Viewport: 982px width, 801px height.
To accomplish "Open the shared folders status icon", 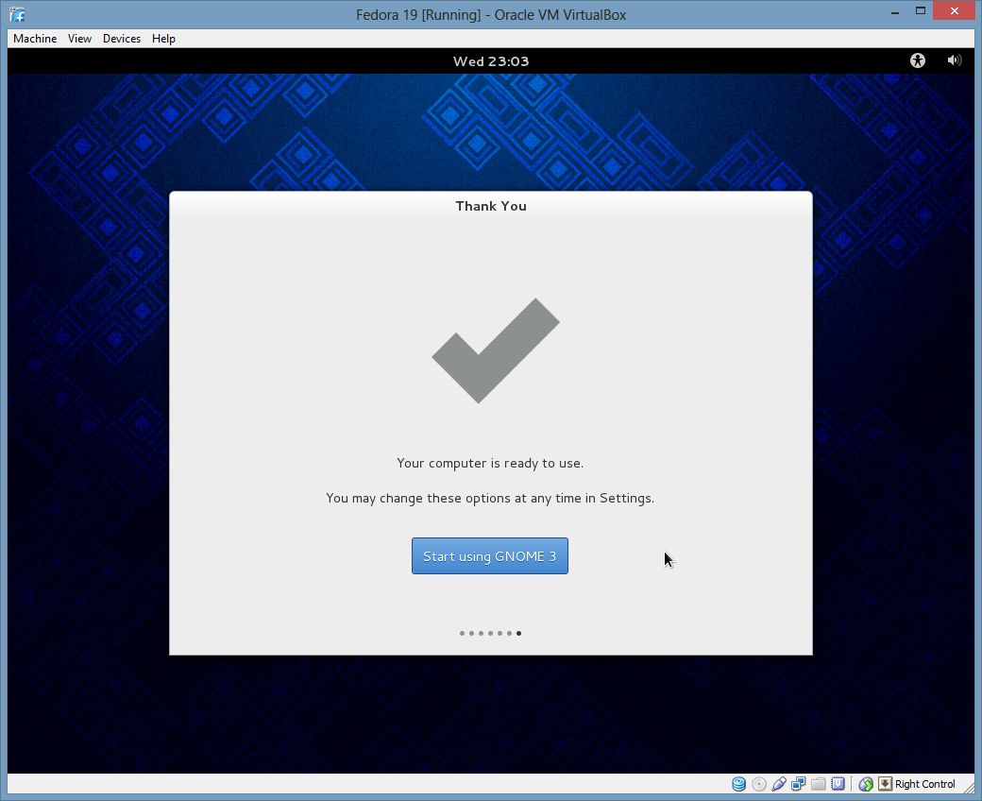I will [x=818, y=784].
